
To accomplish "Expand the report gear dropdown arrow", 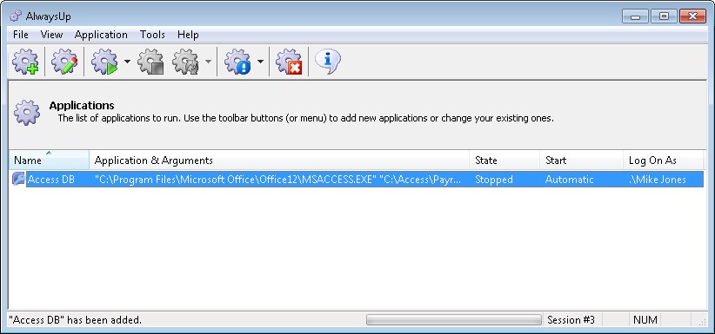I will point(260,62).
